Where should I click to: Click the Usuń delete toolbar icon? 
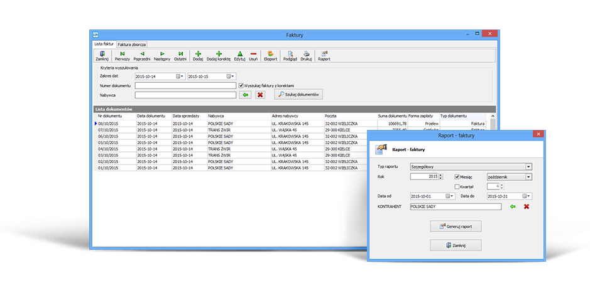click(x=253, y=55)
